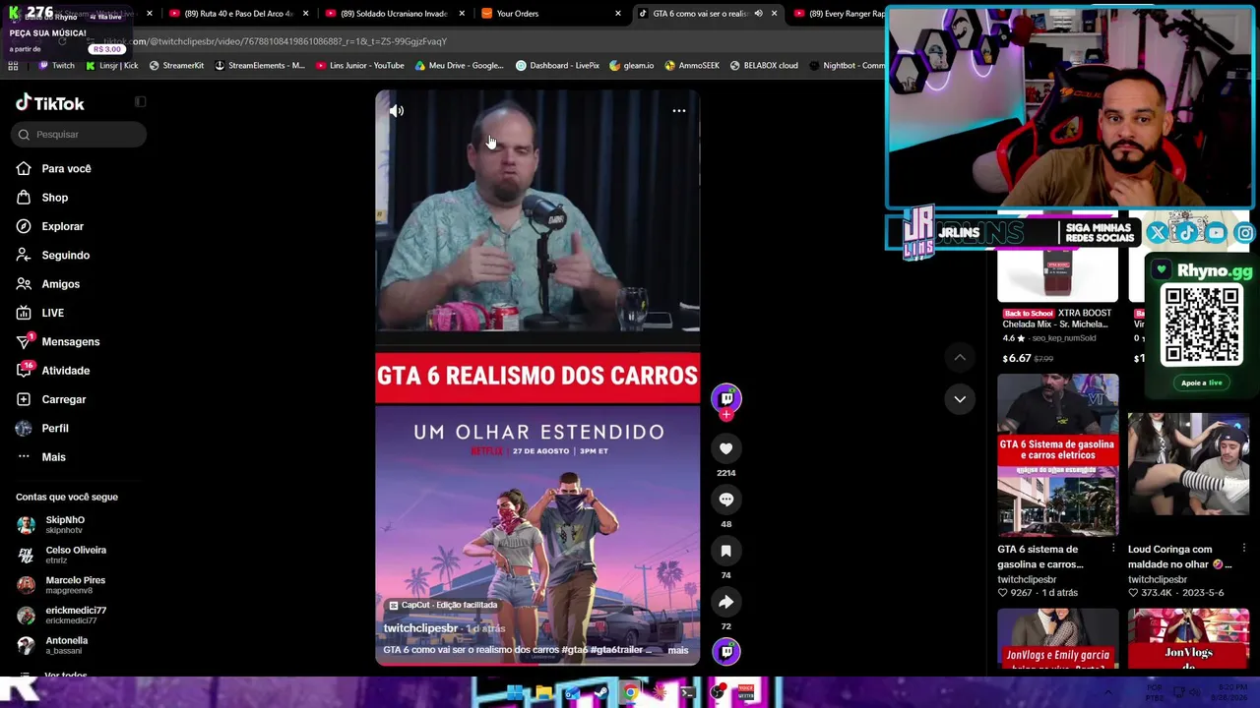Open the Dashboard - LivePix bookmark
The height and width of the screenshot is (708, 1260).
pos(557,66)
